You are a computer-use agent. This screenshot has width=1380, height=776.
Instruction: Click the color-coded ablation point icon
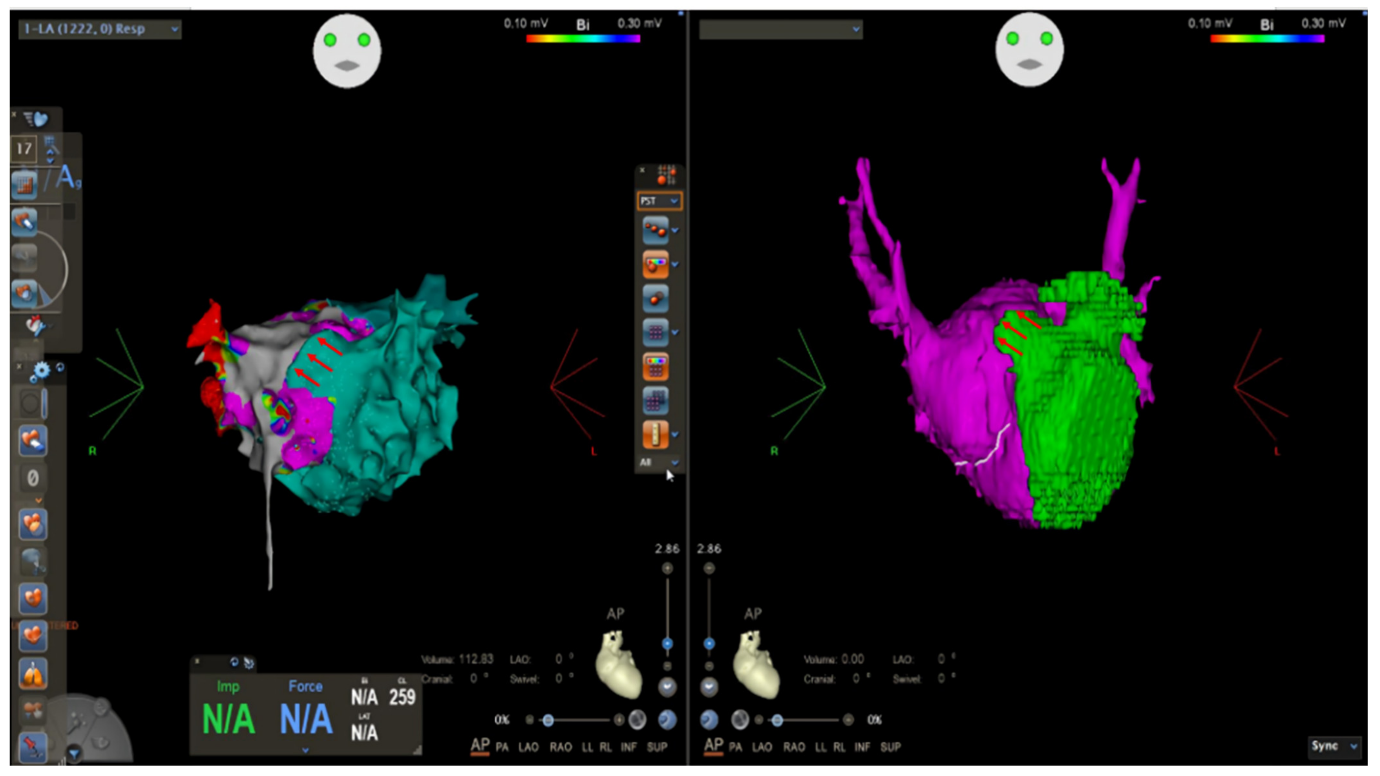point(655,264)
